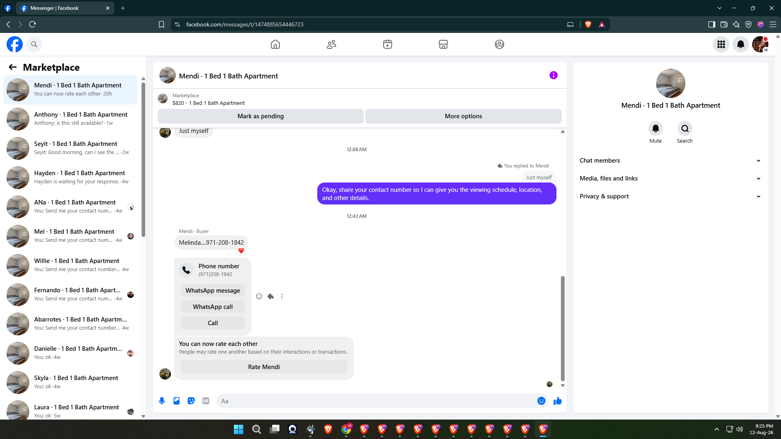The height and width of the screenshot is (439, 781).
Task: Click WhatsApp call button
Action: [213, 307]
